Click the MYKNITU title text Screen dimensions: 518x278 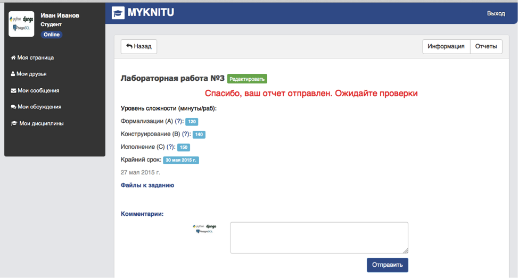[x=151, y=13]
